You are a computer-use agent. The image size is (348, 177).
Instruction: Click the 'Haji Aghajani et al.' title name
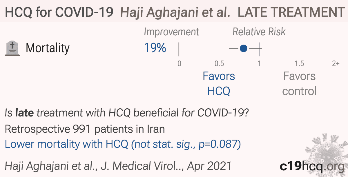tap(175, 12)
